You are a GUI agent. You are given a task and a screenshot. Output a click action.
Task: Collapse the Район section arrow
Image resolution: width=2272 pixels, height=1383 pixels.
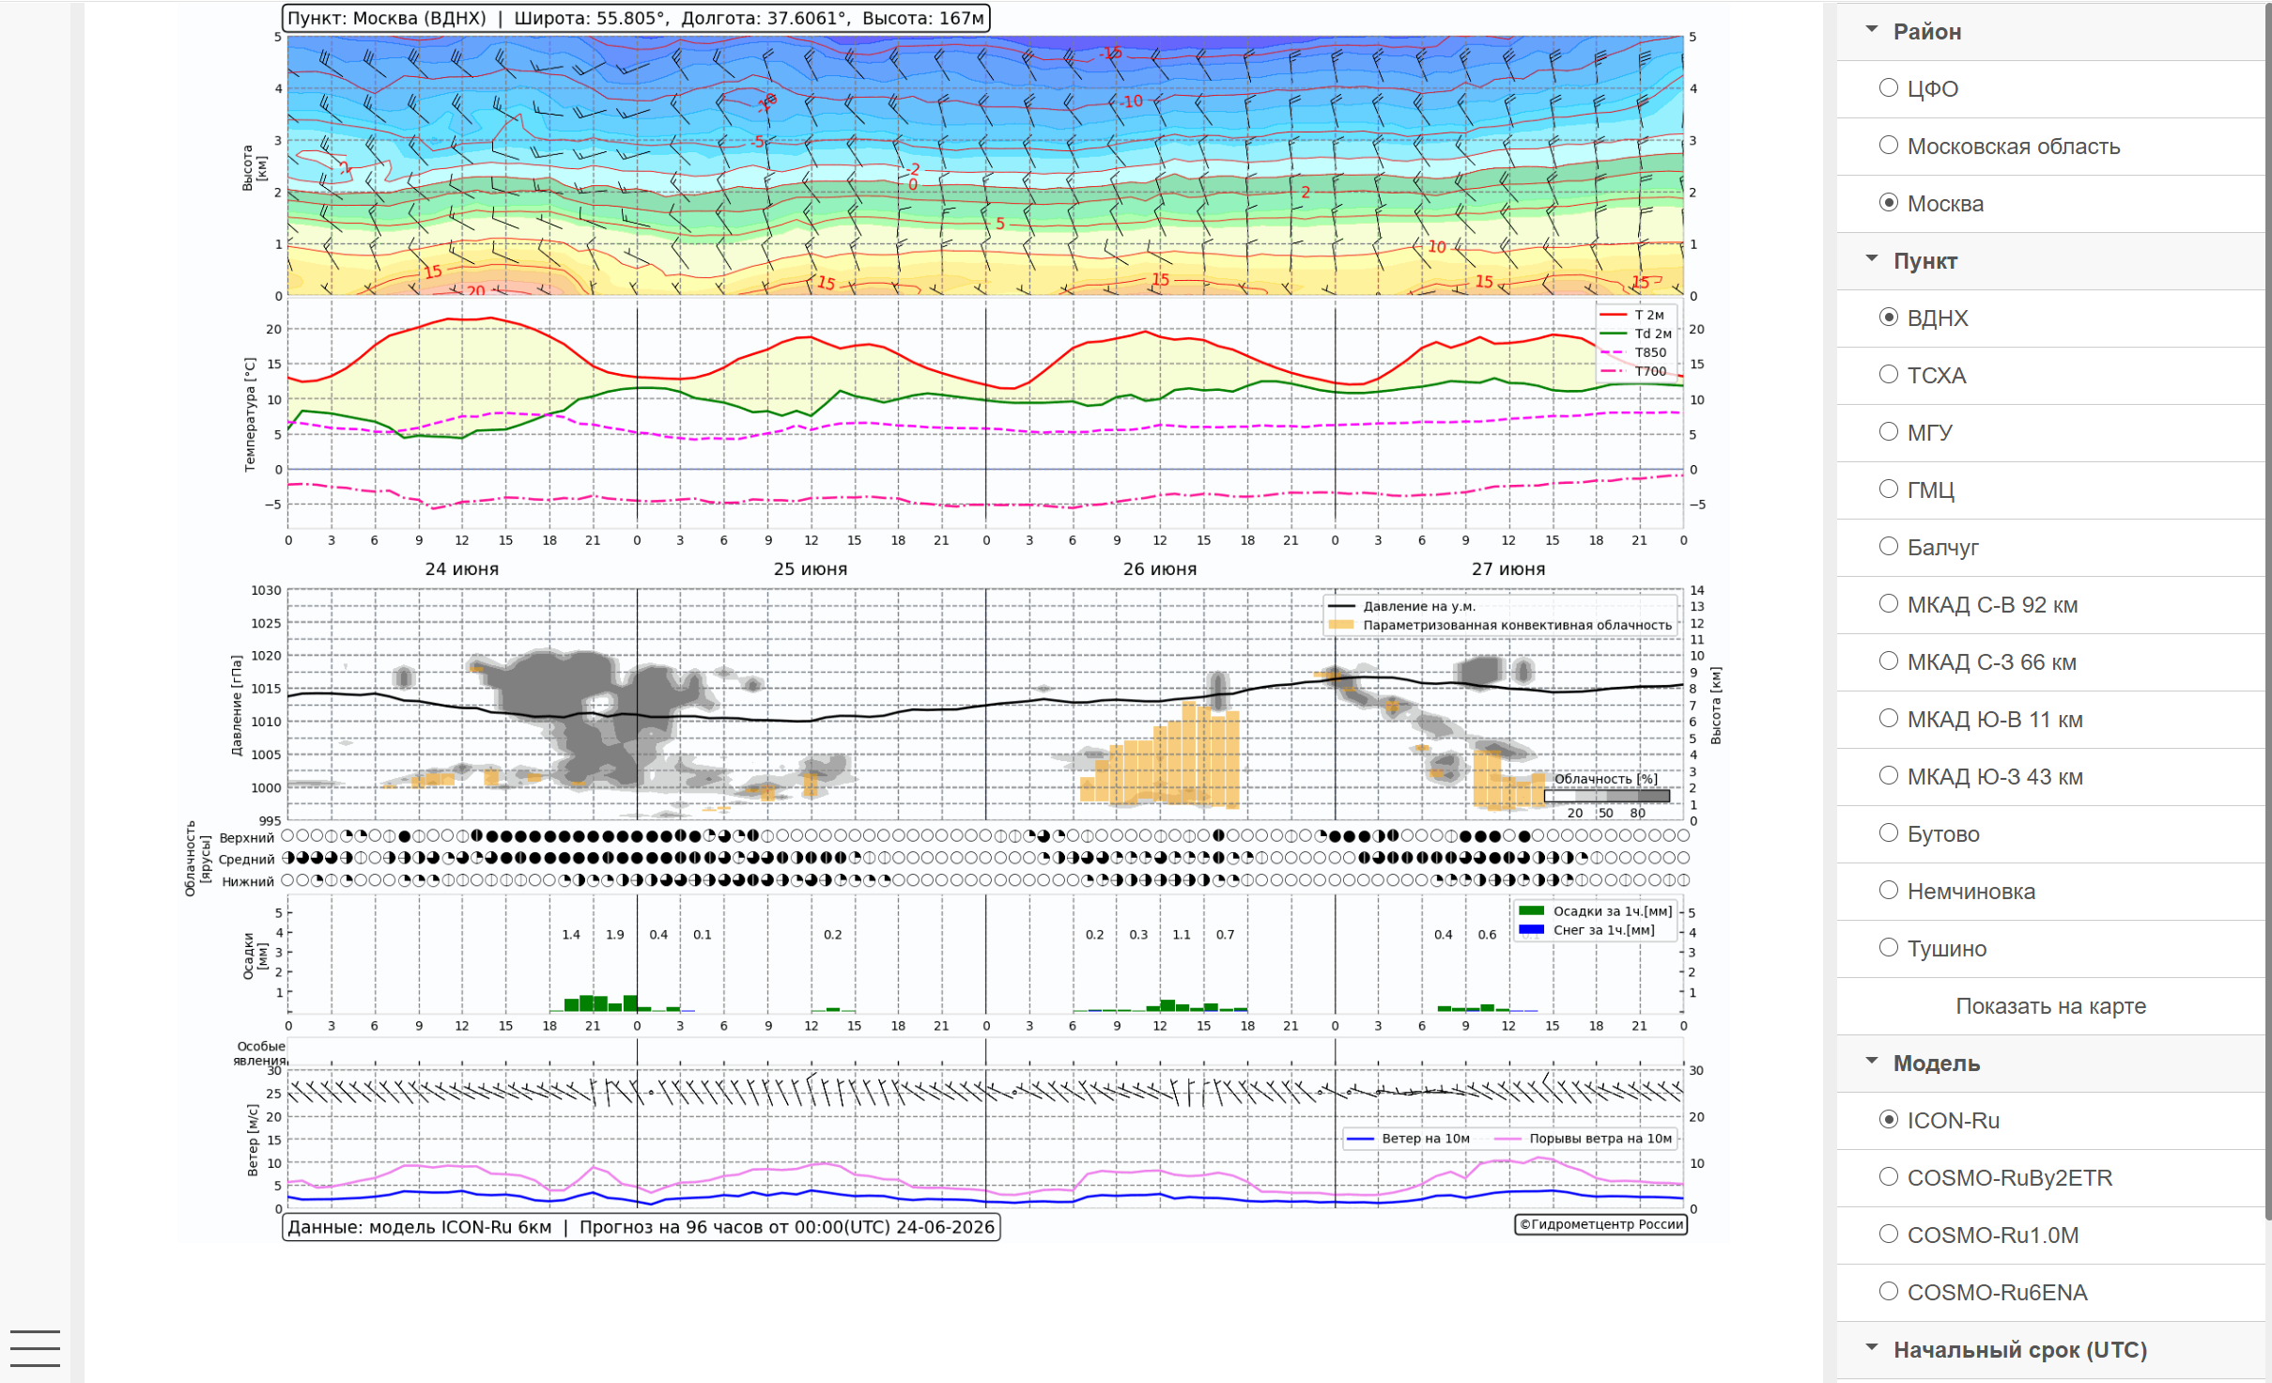coord(1872,30)
